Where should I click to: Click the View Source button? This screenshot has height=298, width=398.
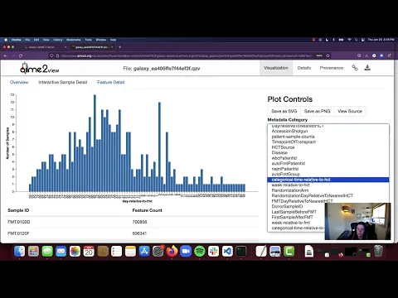[350, 111]
